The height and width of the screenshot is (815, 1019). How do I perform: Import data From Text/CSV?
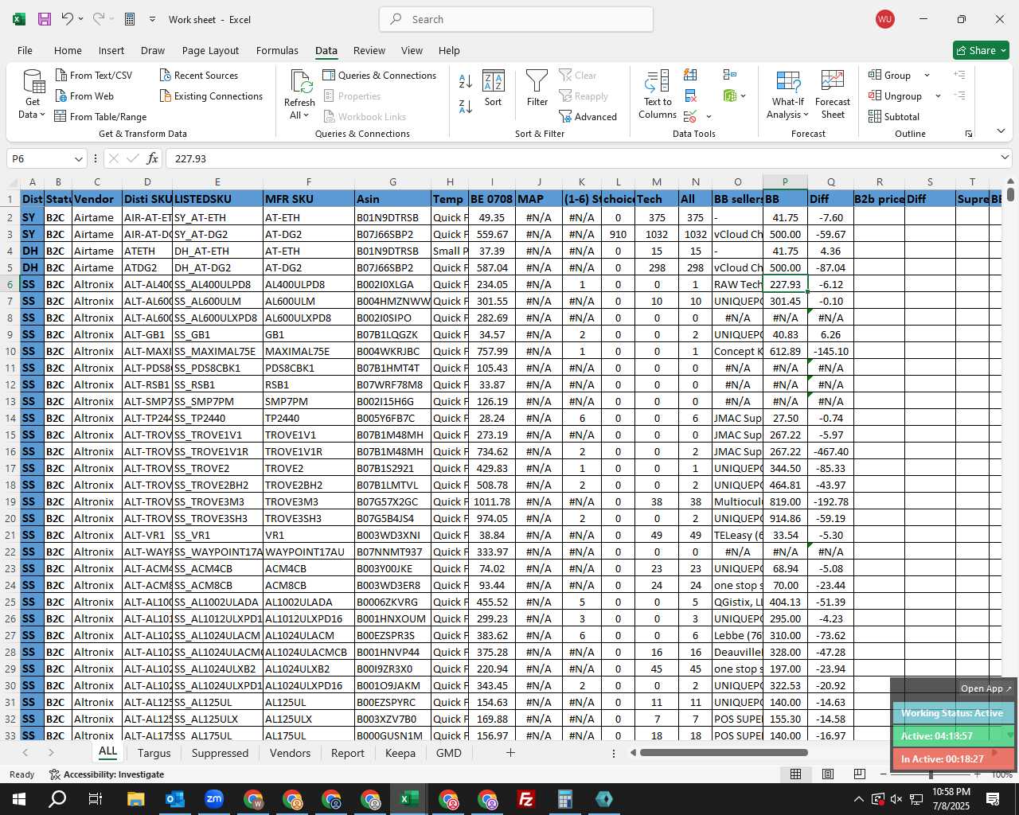pyautogui.click(x=94, y=75)
